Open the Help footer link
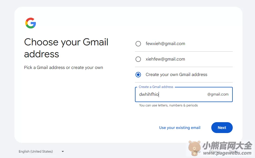Viewport: 255px width, 158px height. [197, 151]
